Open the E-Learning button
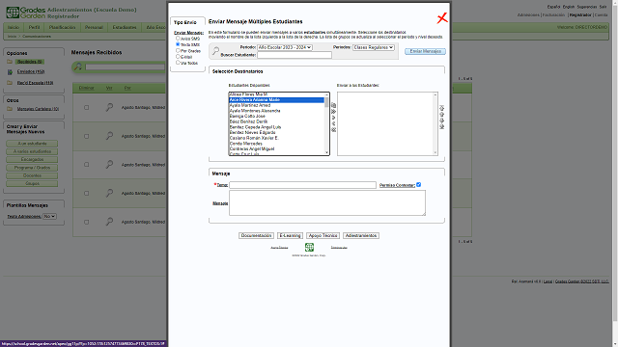This screenshot has height=347, width=618. click(x=290, y=235)
